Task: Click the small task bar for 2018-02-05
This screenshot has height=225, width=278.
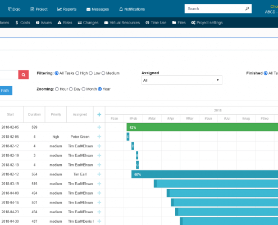Action: [128, 137]
